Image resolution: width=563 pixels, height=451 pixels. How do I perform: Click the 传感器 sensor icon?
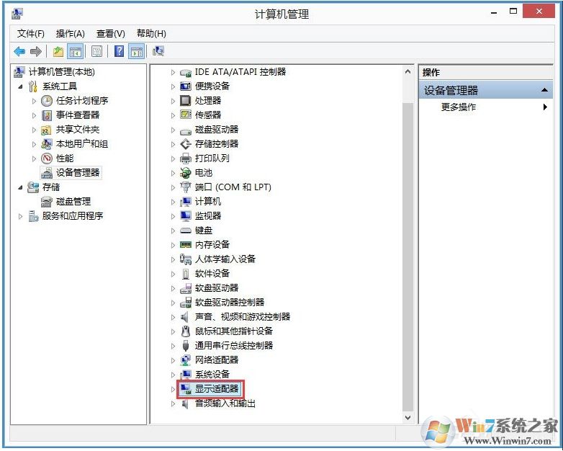tap(185, 115)
